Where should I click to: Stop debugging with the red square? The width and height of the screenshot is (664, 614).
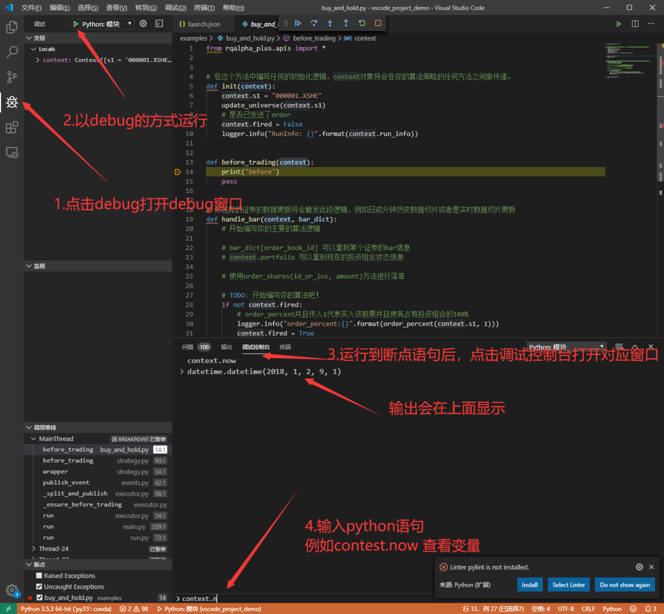[x=378, y=23]
